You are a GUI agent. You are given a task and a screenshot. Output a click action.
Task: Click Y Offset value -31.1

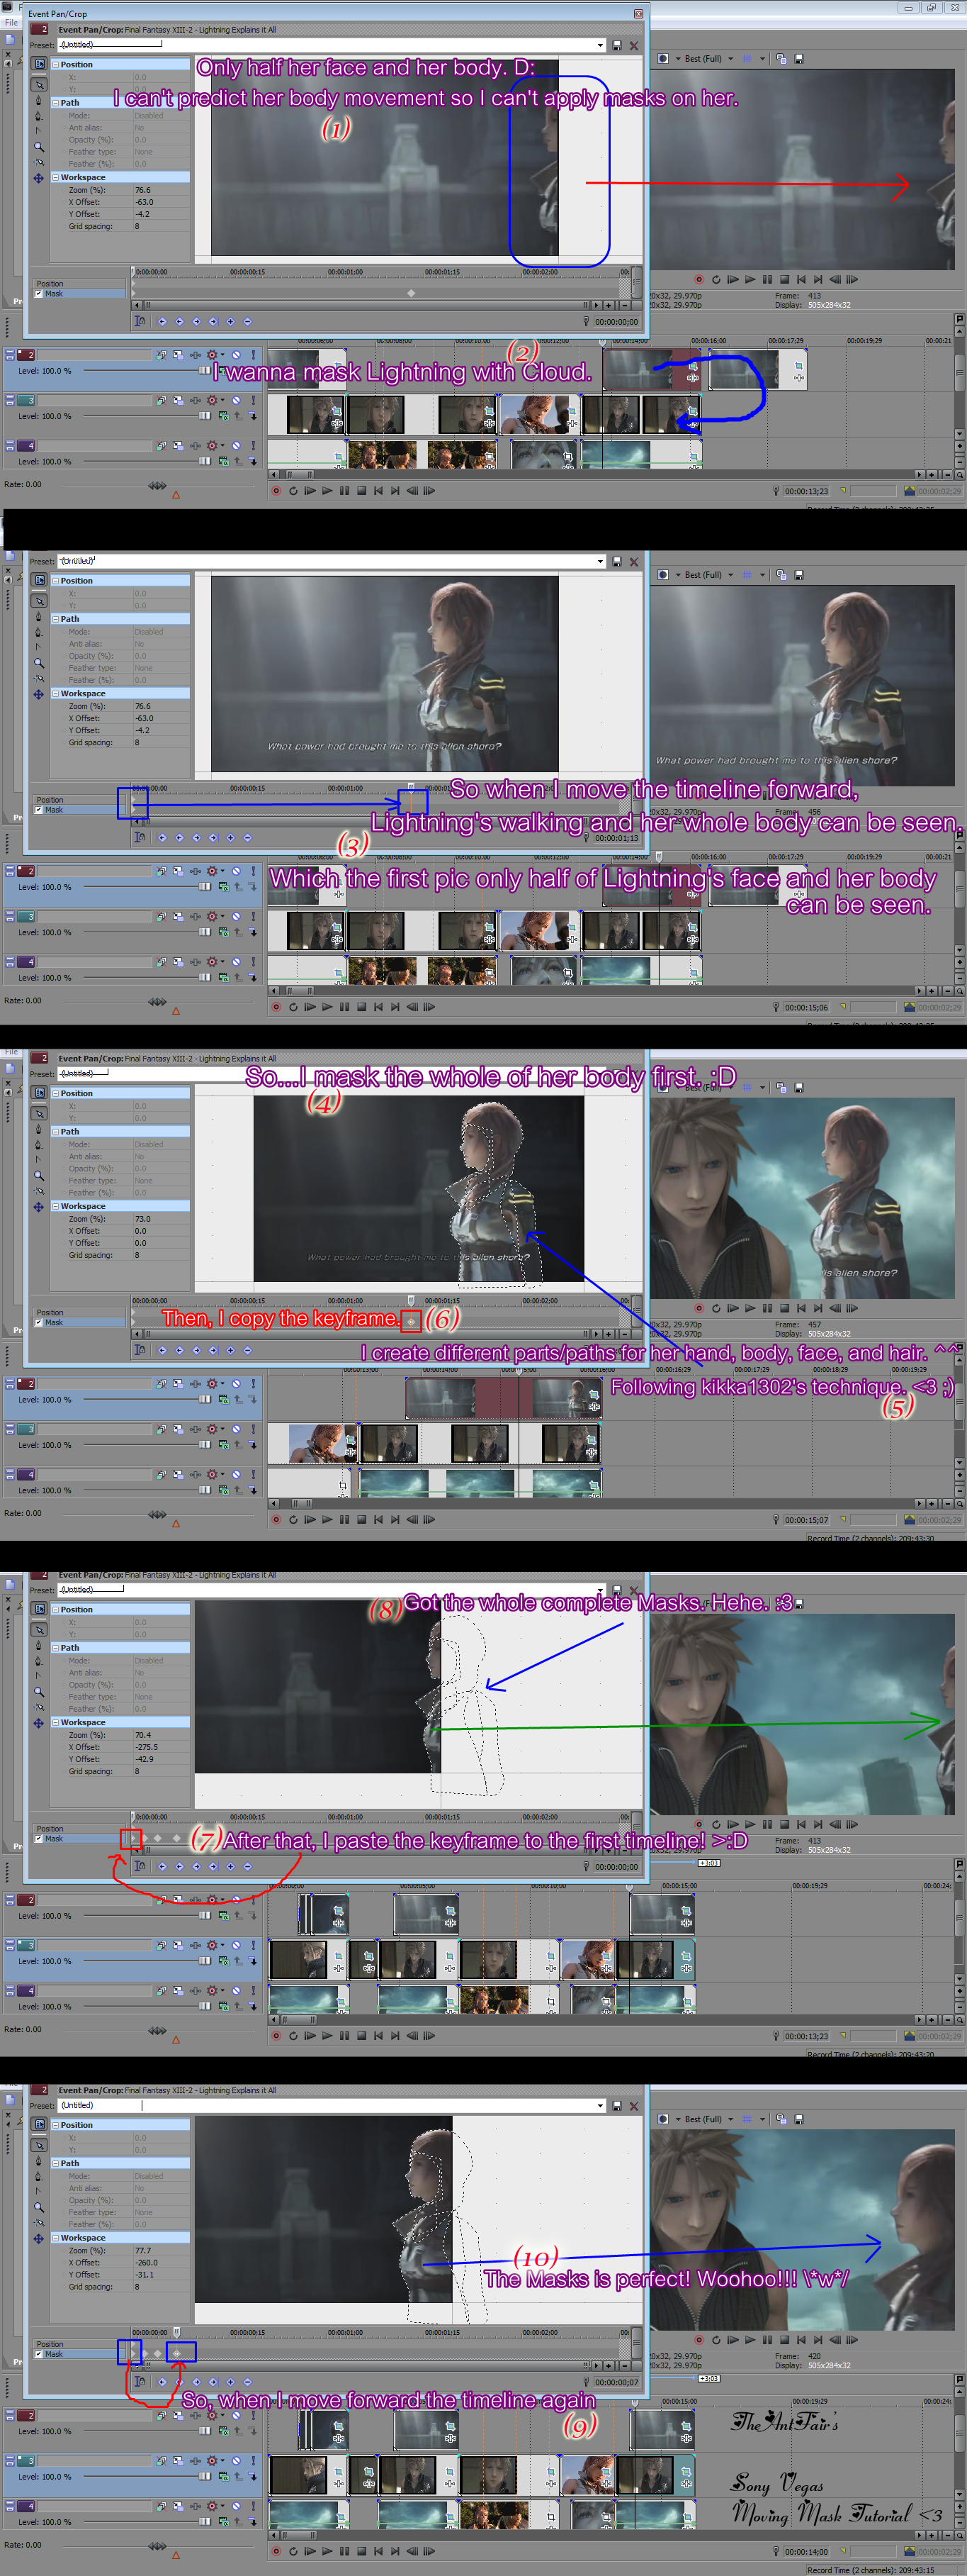click(145, 2274)
